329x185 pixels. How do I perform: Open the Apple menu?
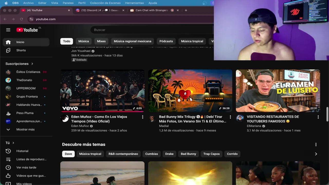pos(6,3)
